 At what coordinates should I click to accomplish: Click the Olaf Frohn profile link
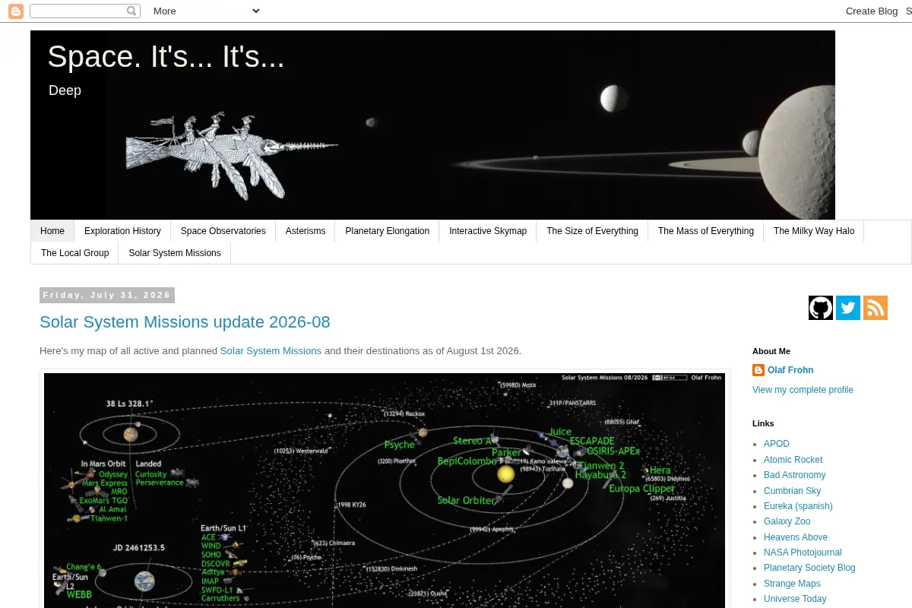point(790,370)
